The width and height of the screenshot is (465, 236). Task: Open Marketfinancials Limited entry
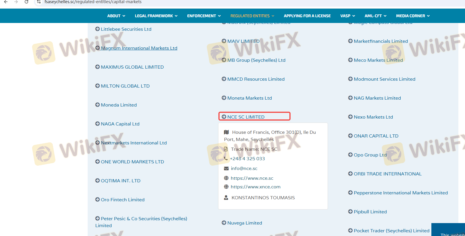pos(381,41)
